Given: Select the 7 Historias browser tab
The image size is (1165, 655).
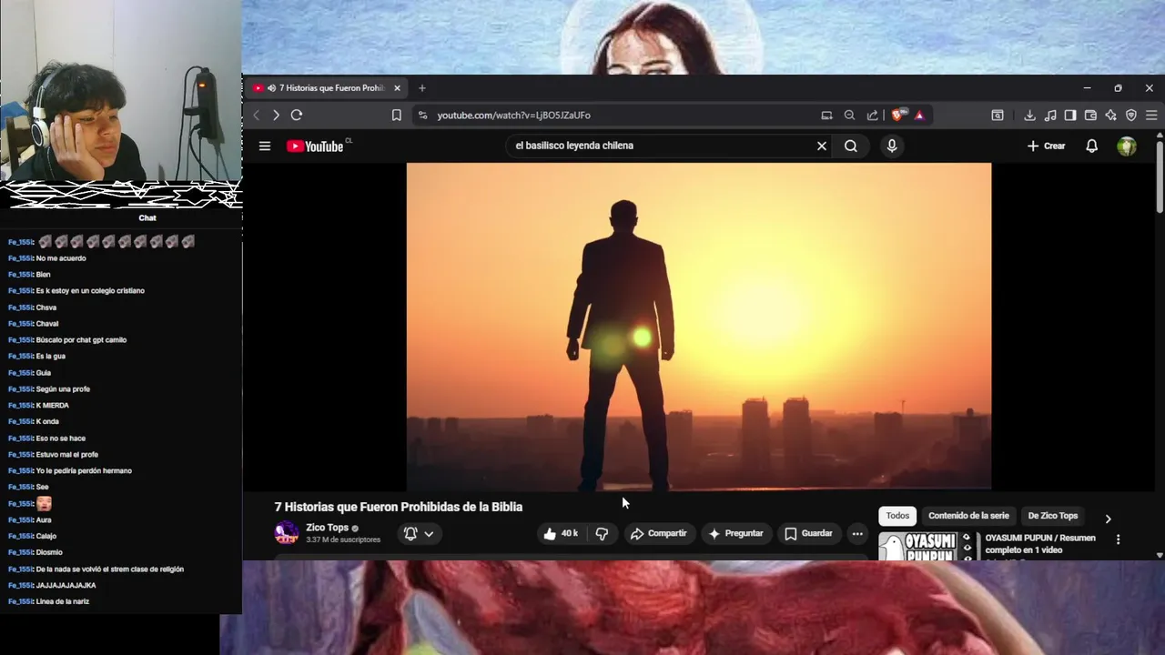Looking at the screenshot, I should [x=326, y=88].
